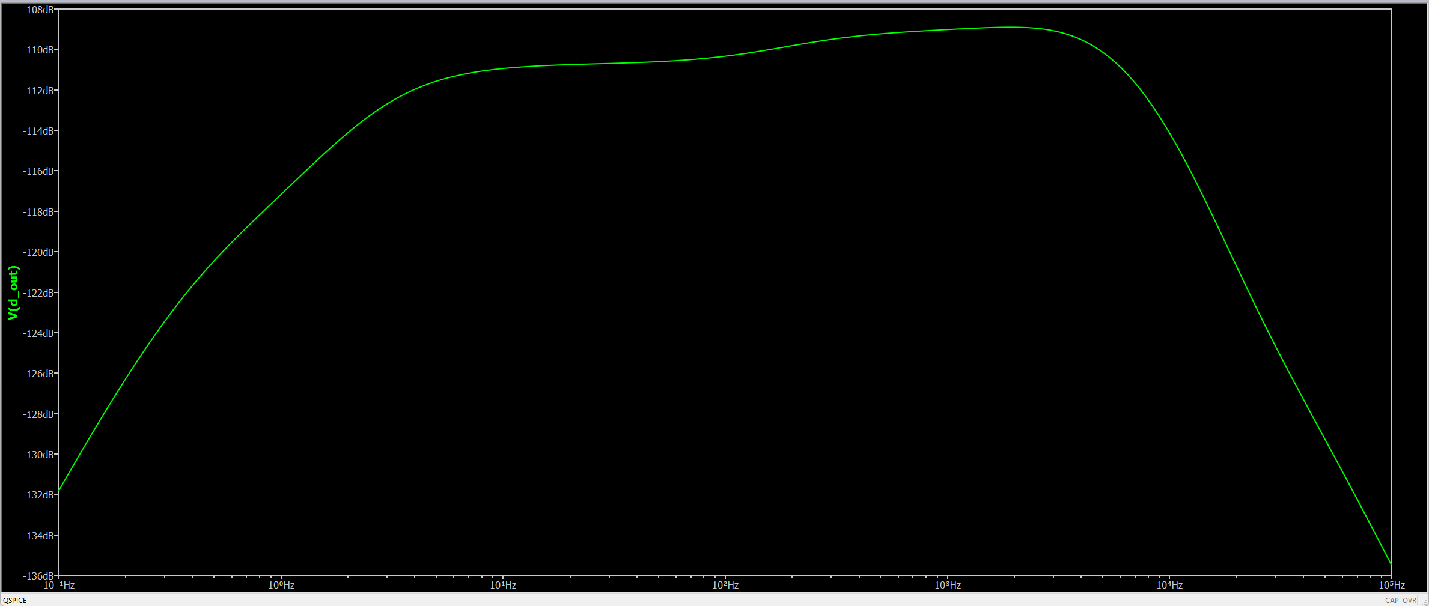Click the 10⁻¹Hz label on frequency axis
The width and height of the screenshot is (1429, 606).
(x=59, y=585)
